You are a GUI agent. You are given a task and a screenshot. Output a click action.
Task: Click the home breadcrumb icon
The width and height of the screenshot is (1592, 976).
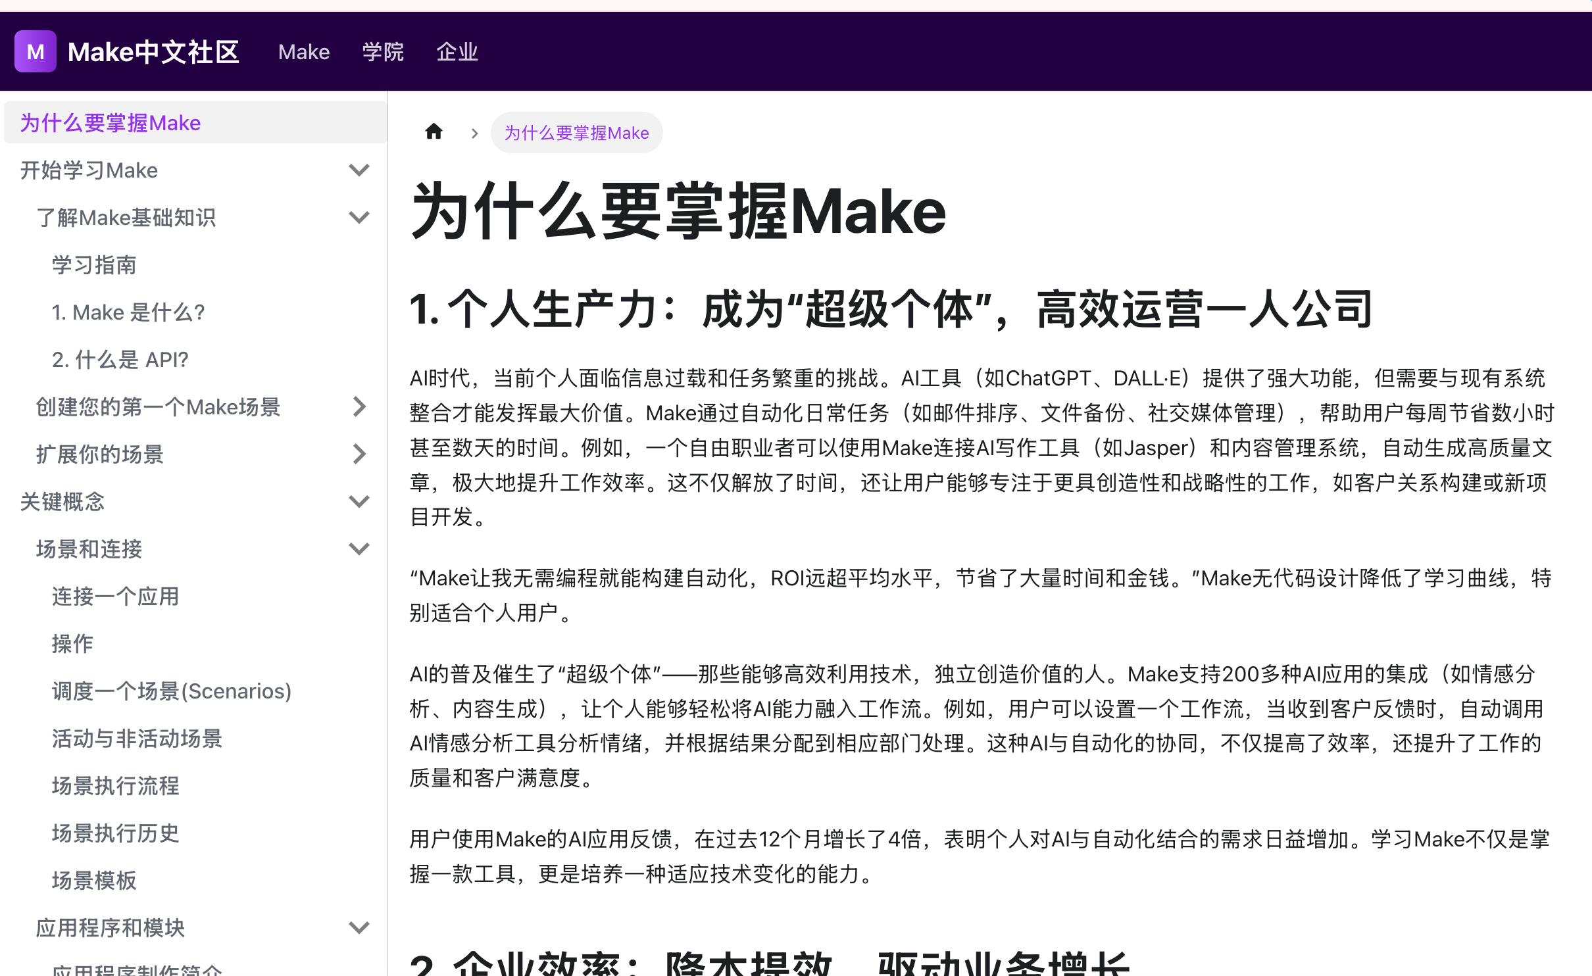click(x=434, y=132)
